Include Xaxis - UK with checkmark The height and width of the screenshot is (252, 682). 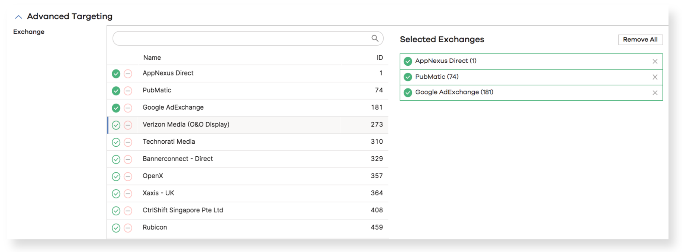coord(116,194)
